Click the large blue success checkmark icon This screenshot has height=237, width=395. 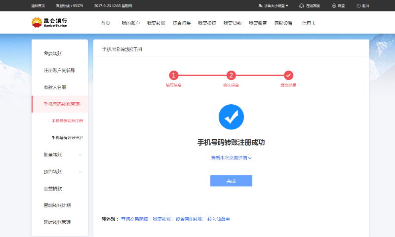coord(231,117)
